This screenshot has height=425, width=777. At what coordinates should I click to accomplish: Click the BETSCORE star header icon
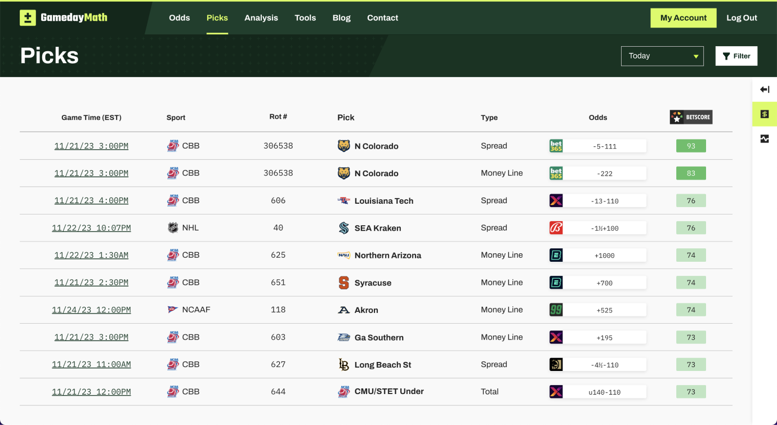click(676, 117)
